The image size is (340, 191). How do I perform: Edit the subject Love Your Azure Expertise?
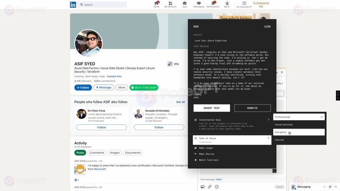(x=210, y=40)
